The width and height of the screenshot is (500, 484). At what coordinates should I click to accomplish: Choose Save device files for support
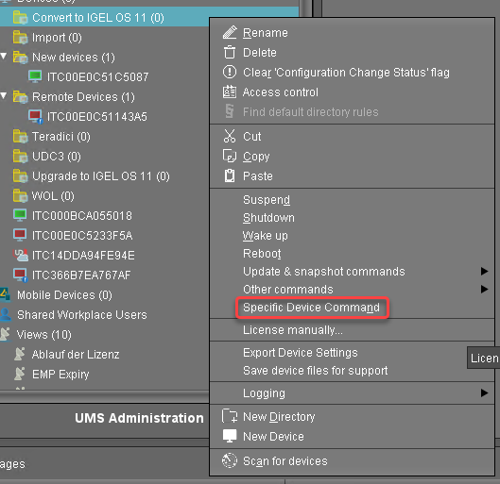tap(316, 371)
